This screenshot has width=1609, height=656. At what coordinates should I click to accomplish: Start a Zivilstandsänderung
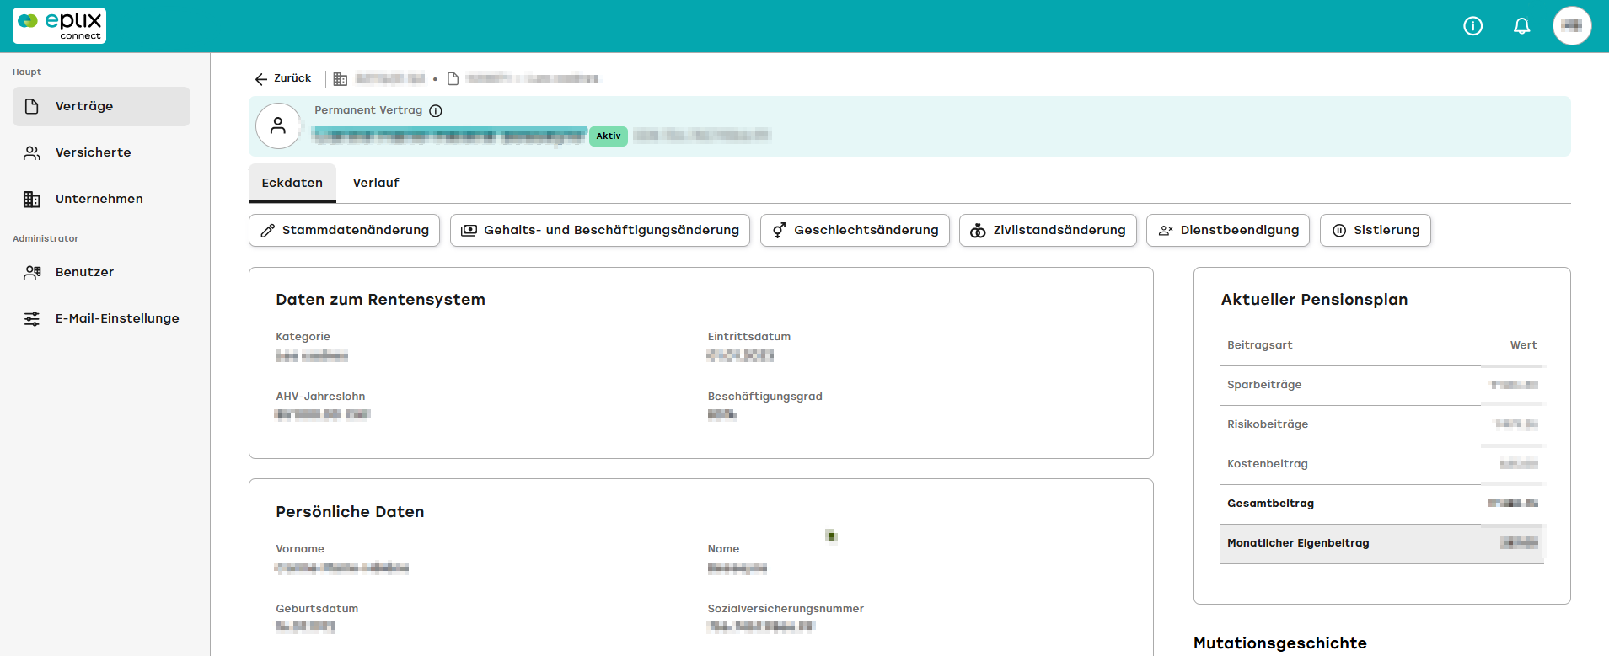click(1048, 231)
